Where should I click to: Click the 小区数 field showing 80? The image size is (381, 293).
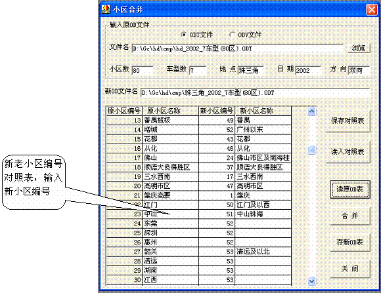tap(143, 70)
